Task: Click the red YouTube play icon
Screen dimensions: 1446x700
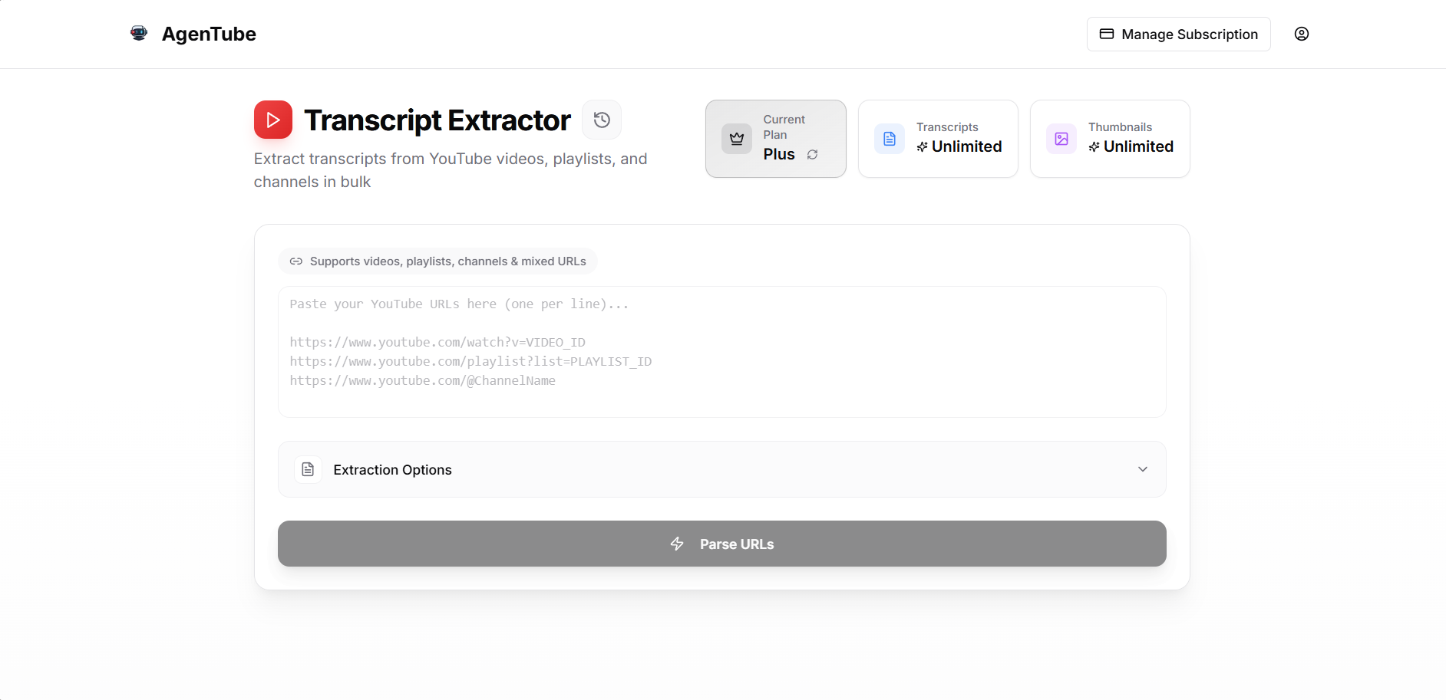Action: pos(273,120)
